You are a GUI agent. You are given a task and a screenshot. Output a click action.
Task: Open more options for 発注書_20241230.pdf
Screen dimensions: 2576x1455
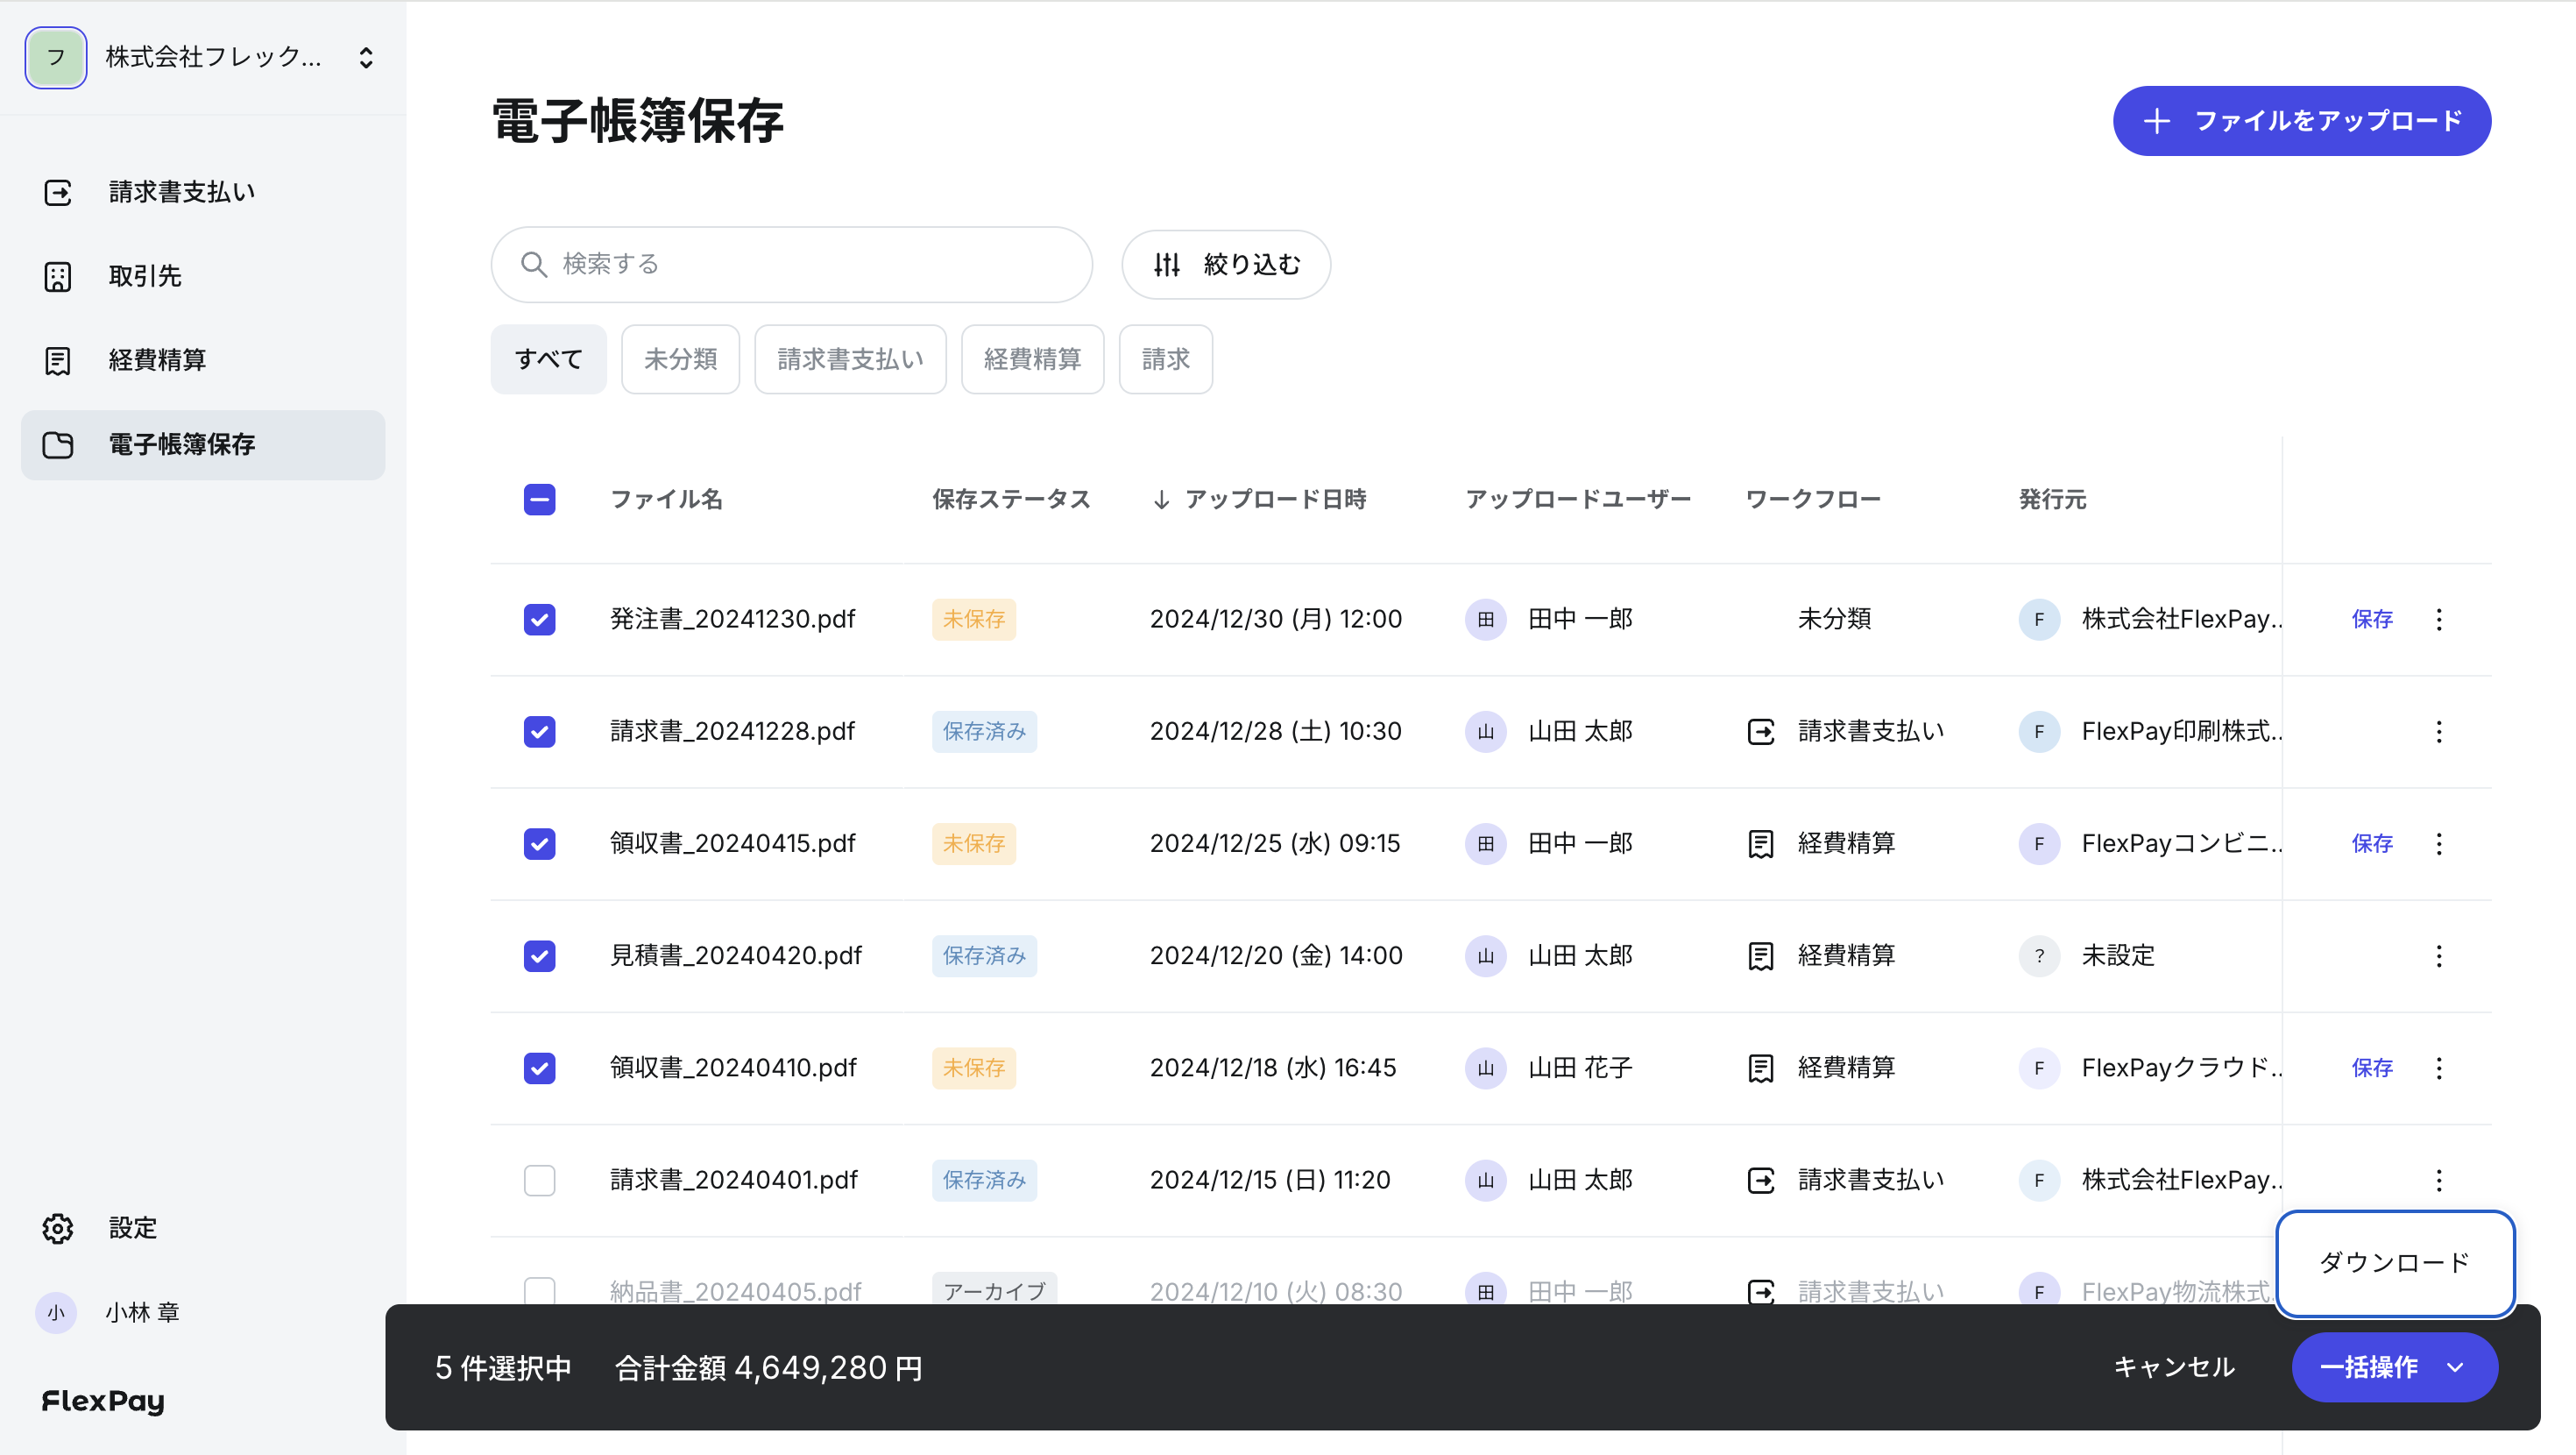point(2439,620)
